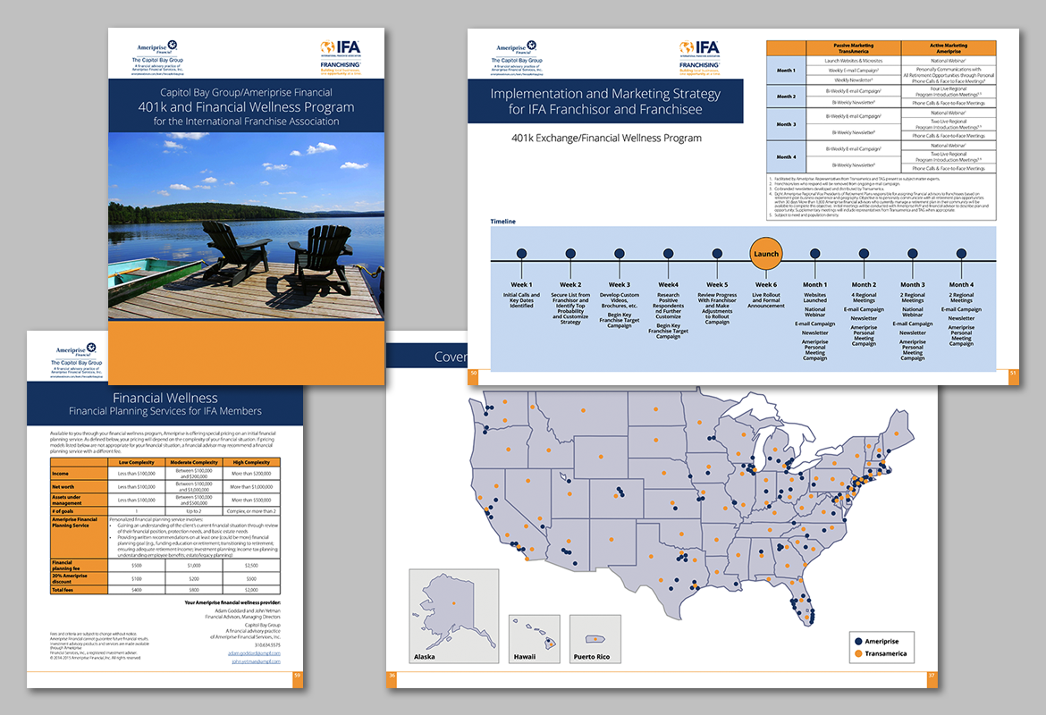Select the orange Launch circle on the timeline

[766, 254]
